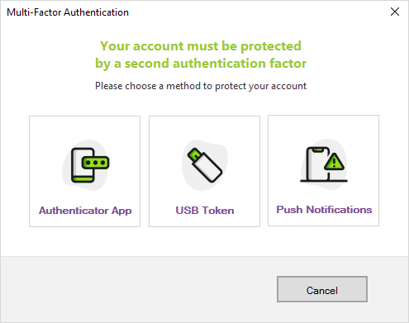Viewport: 409px width, 323px height.
Task: Select the Authenticator App method card
Action: tap(84, 171)
